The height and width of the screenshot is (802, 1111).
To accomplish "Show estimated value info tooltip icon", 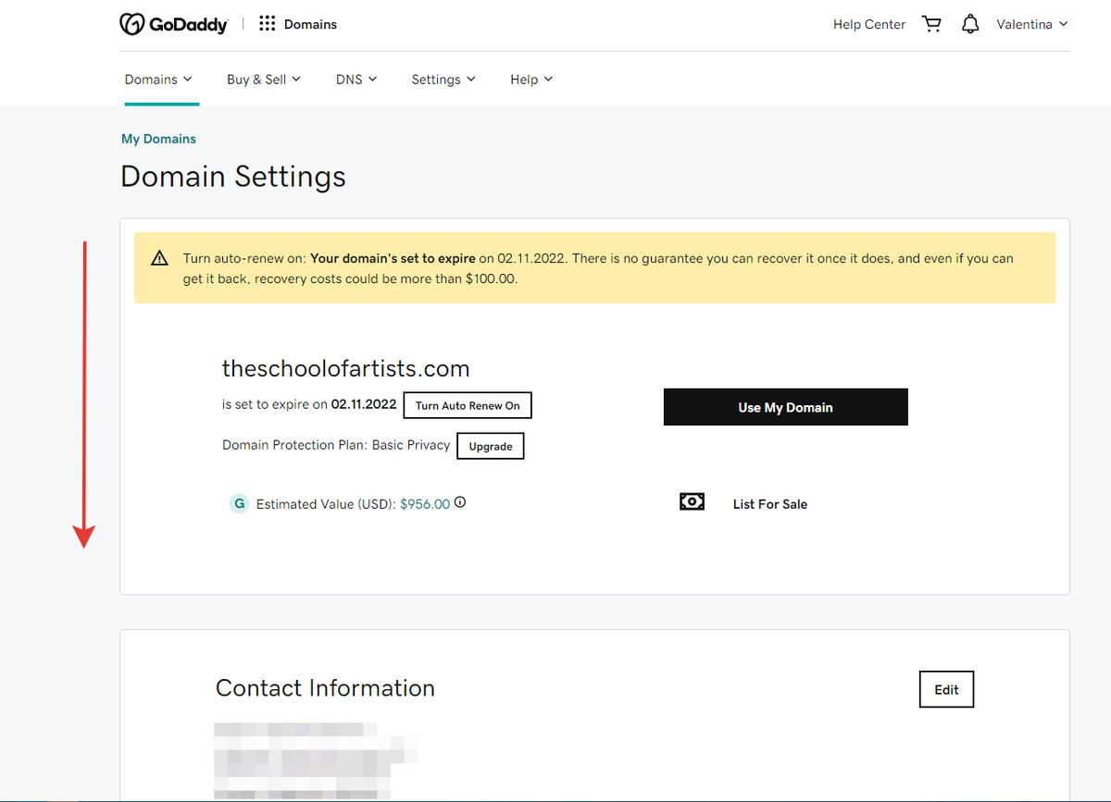I will (x=460, y=503).
